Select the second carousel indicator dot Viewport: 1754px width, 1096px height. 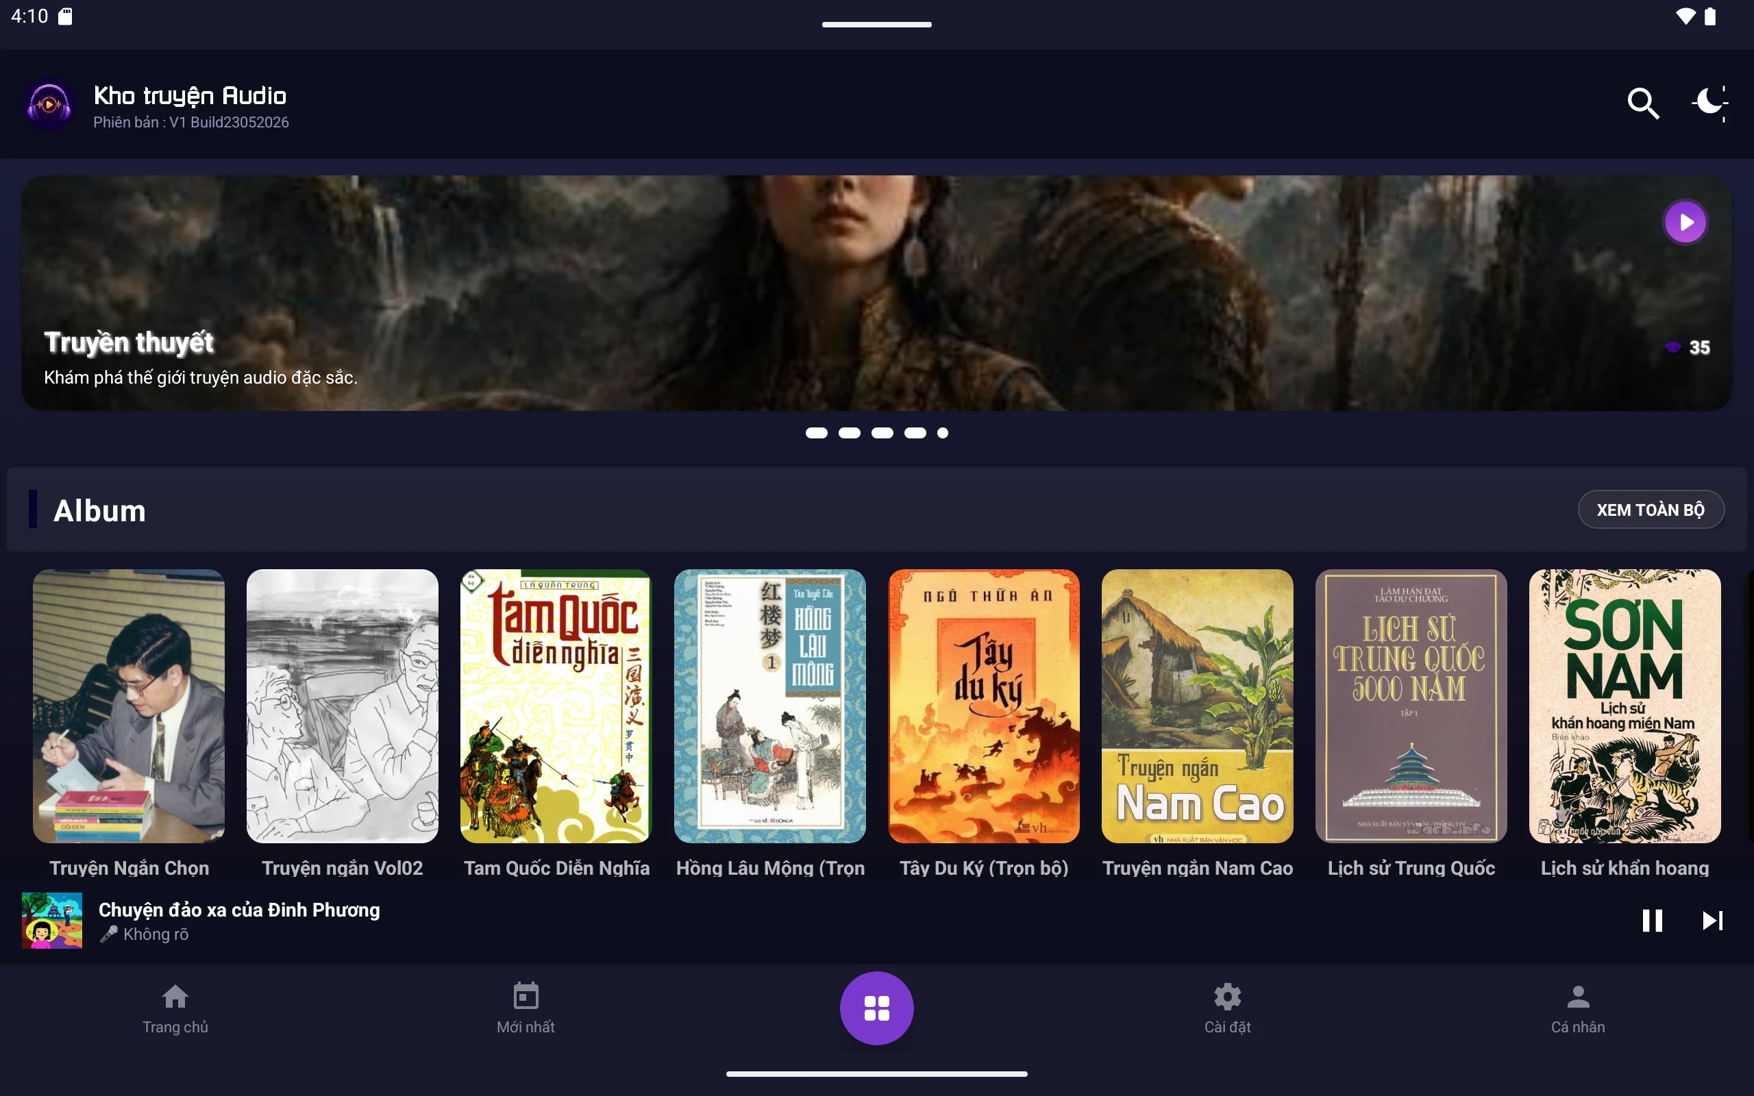pos(850,433)
